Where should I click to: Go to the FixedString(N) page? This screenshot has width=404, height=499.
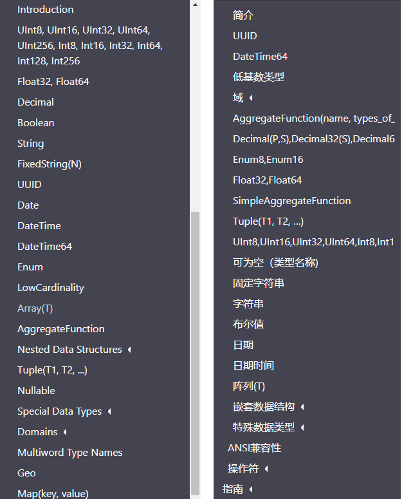pos(50,164)
